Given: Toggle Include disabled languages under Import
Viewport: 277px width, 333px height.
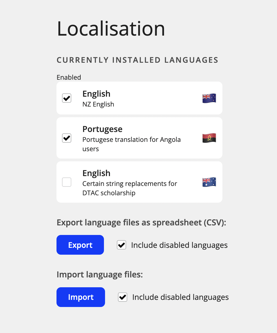Looking at the screenshot, I should coord(122,297).
